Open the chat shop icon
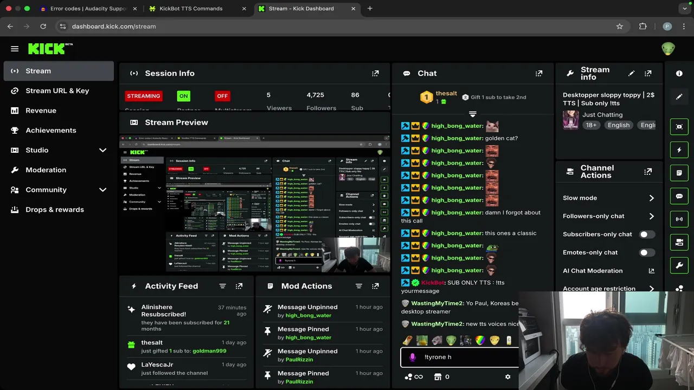Viewport: 694px width, 390px height. coord(438,377)
